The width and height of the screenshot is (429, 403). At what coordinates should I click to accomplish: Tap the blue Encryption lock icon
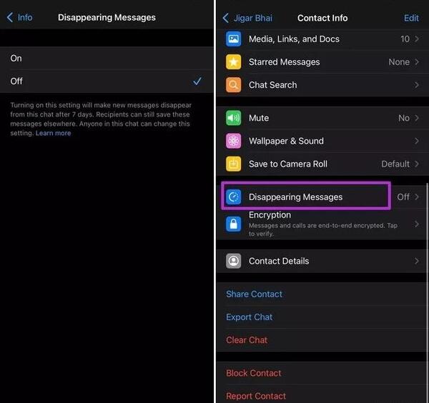coord(233,224)
